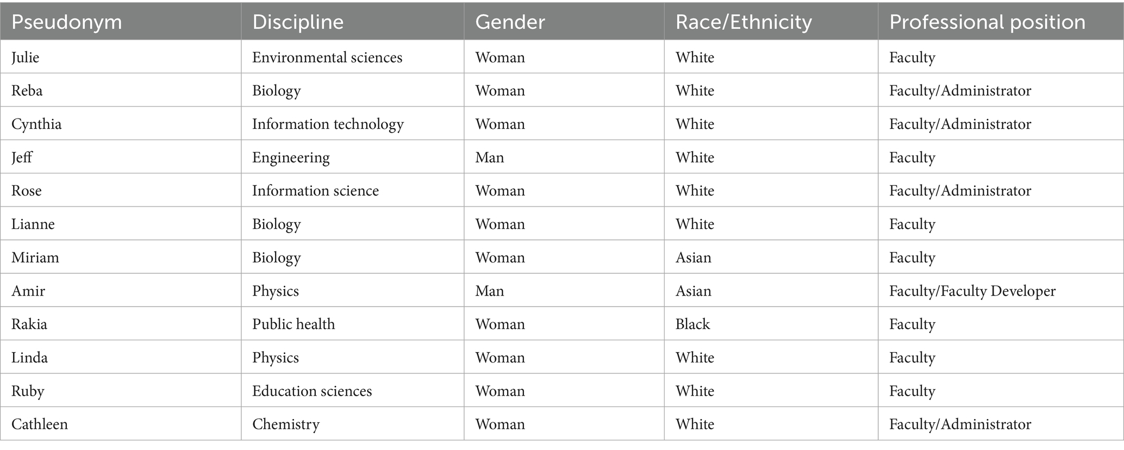Click the Julie pseudonym cell
The image size is (1124, 450).
(x=121, y=57)
